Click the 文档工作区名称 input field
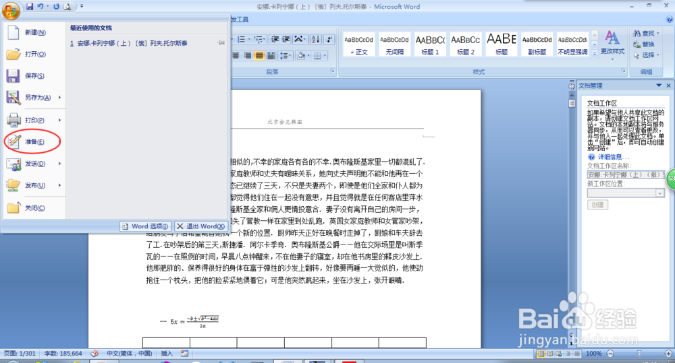 pyautogui.click(x=626, y=174)
